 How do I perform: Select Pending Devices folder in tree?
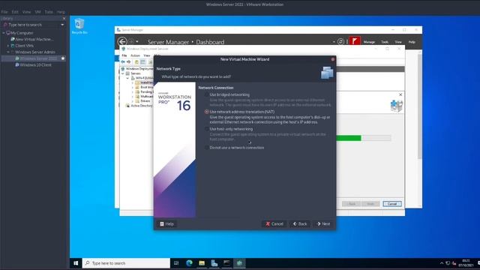144,91
